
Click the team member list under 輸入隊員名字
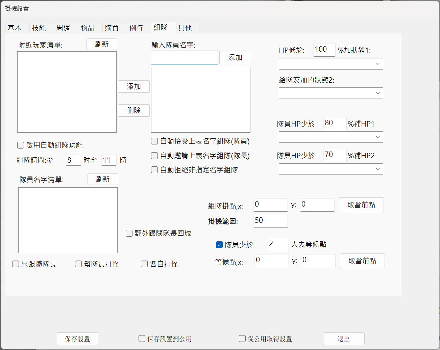click(201, 100)
